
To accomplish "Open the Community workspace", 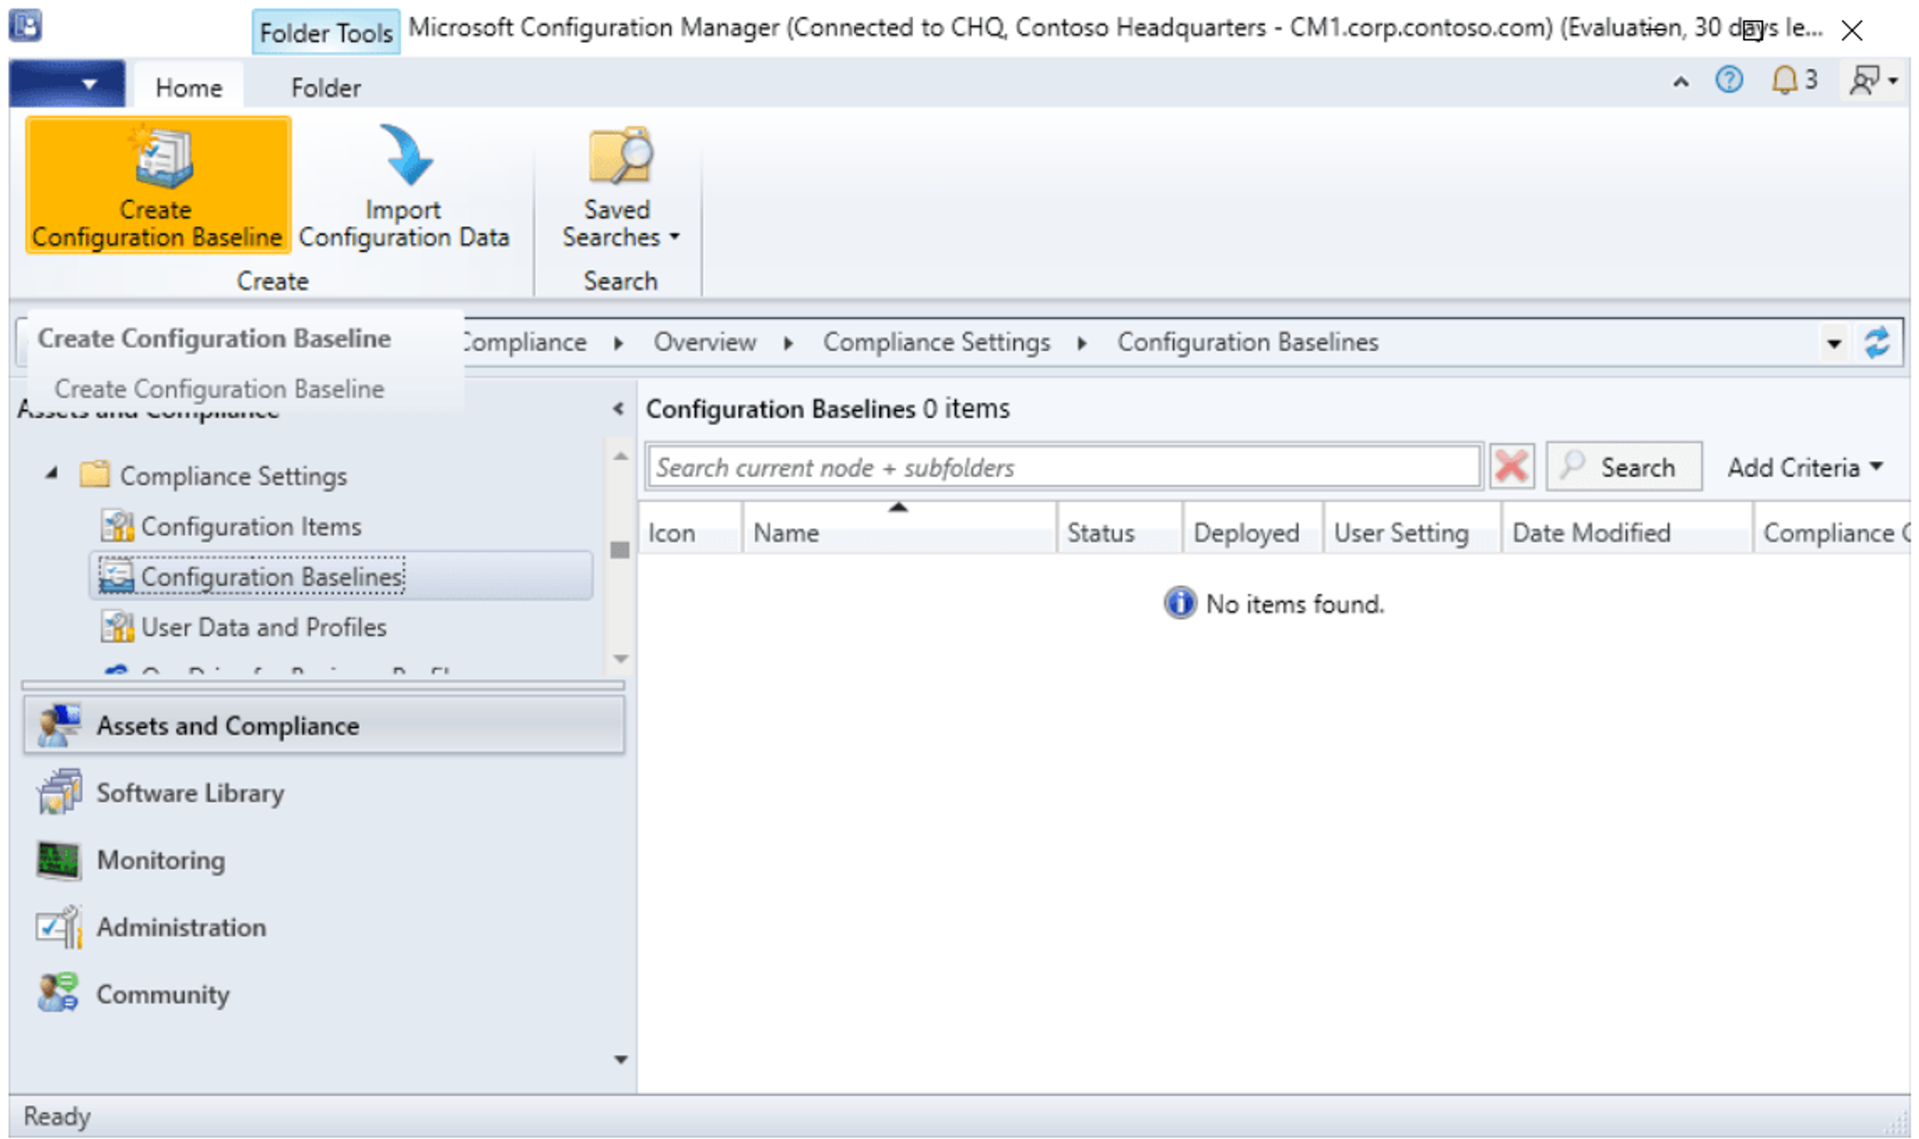I will tap(324, 995).
